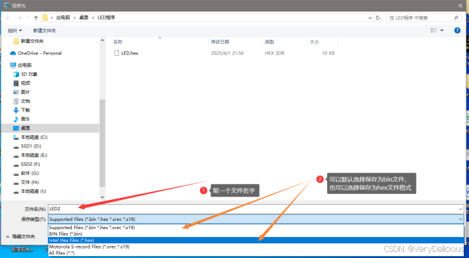Select the 2025/4/1 21:56 date cell
Screen dimensions: 469x258
[x=227, y=53]
